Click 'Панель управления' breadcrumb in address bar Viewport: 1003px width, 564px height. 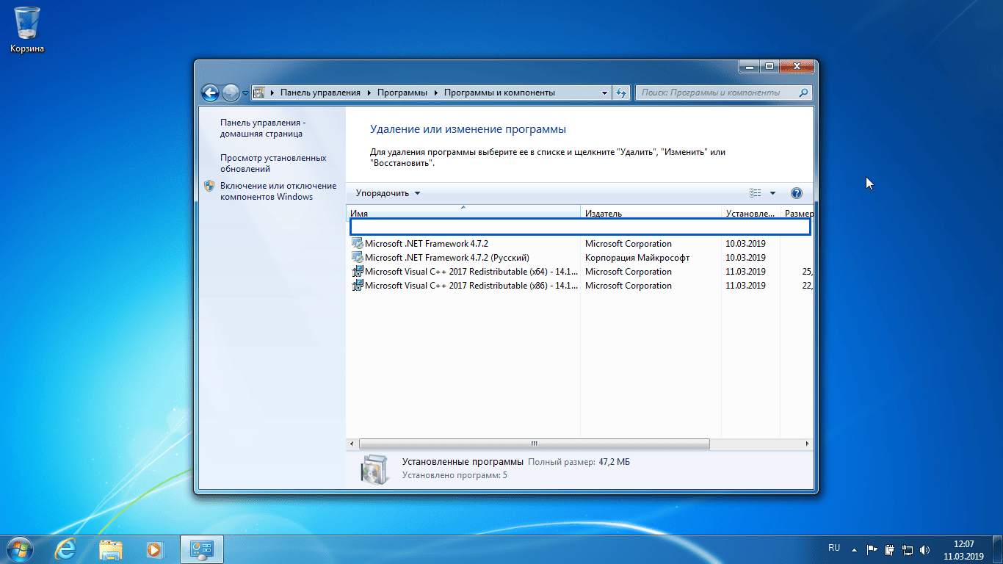(320, 93)
